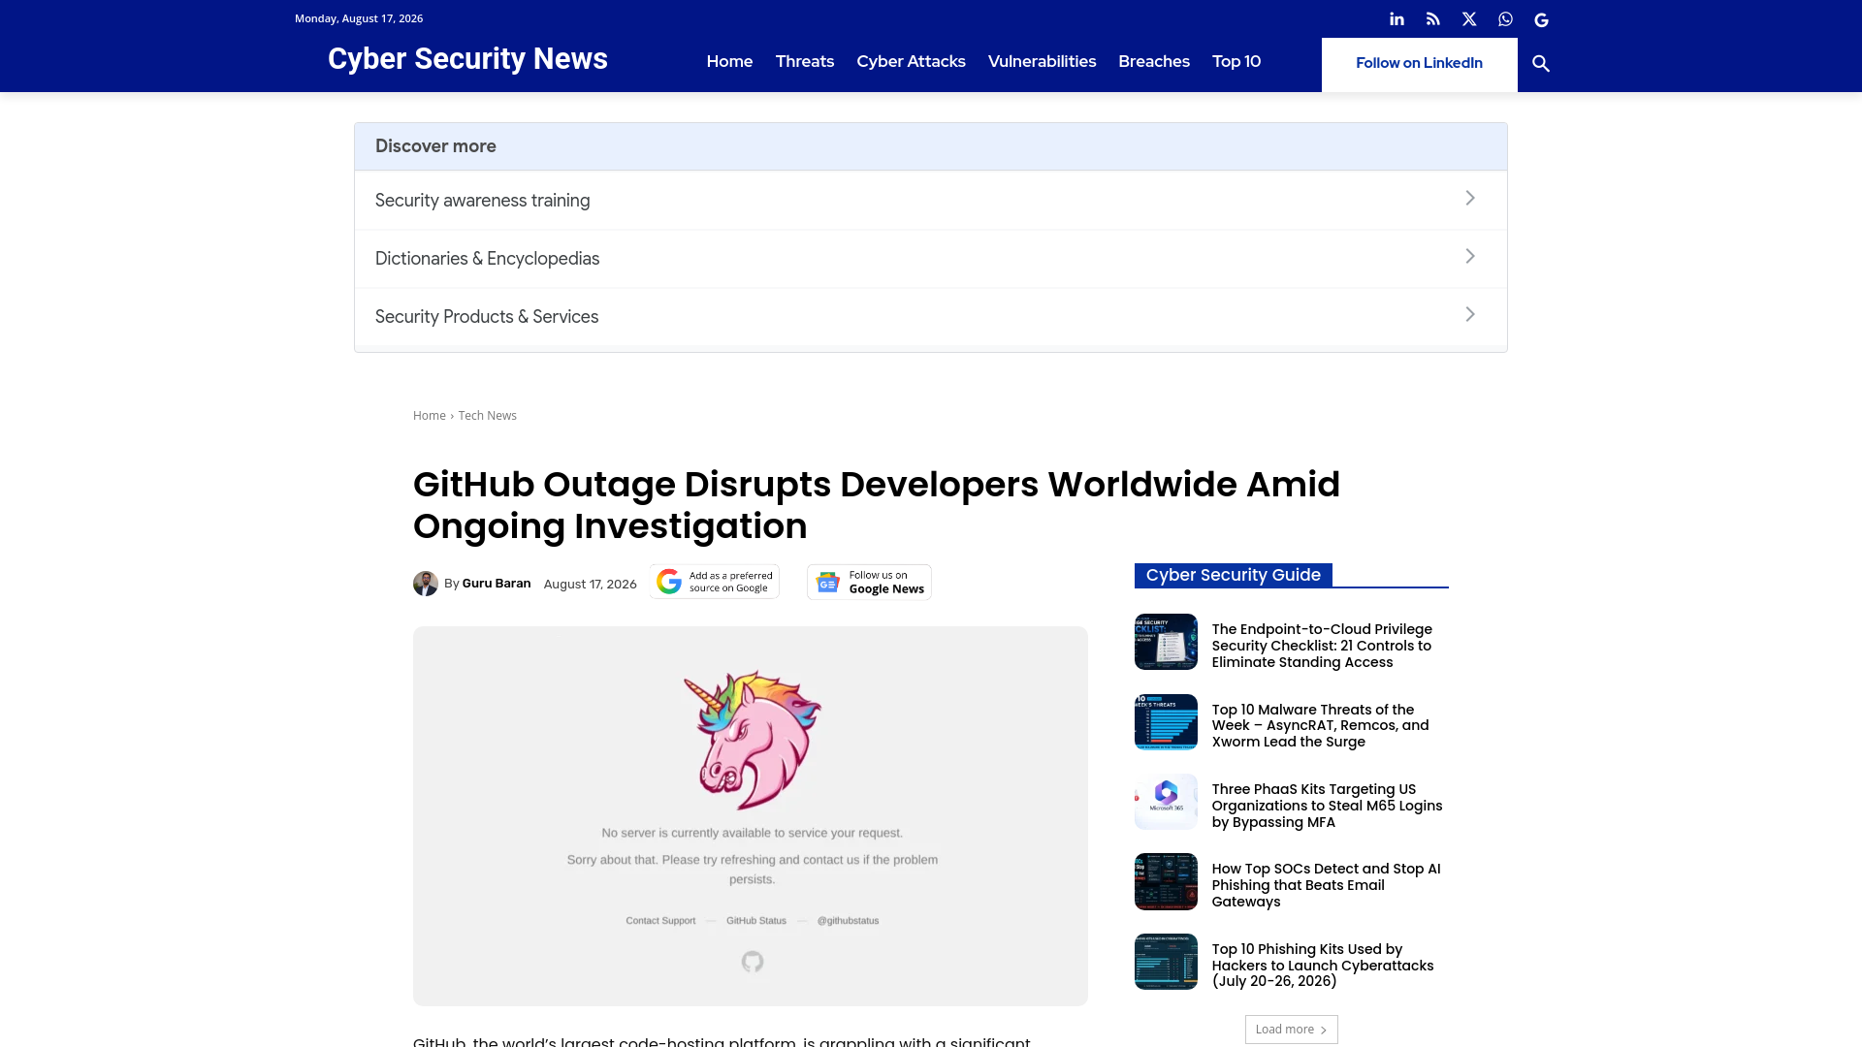1862x1047 pixels.
Task: Click Add as preferred source on Google
Action: tap(715, 582)
